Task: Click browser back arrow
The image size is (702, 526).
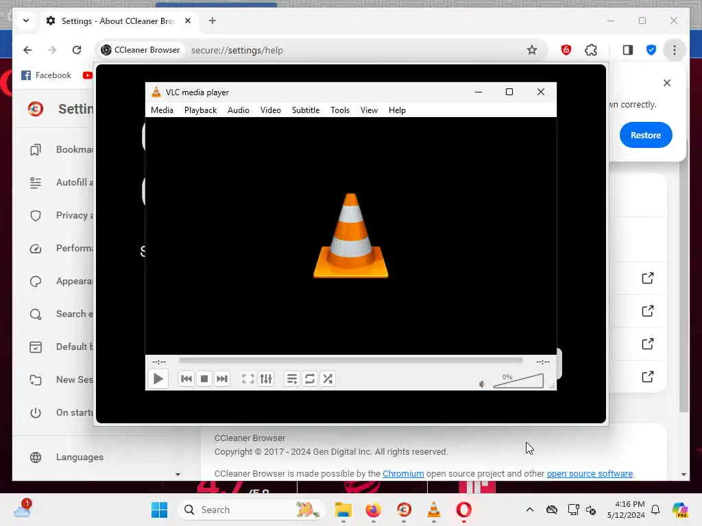Action: click(27, 50)
